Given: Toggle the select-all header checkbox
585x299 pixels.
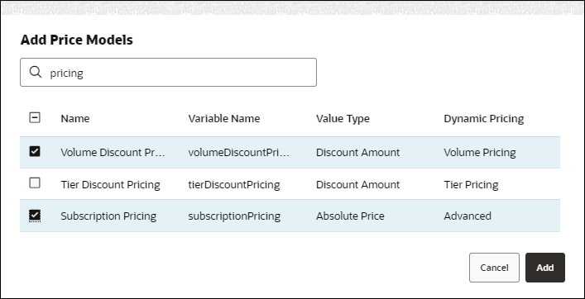Looking at the screenshot, I should [x=35, y=118].
